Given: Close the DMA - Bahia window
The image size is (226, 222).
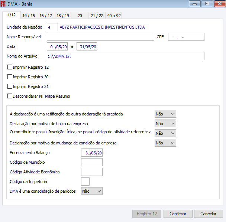Looking at the screenshot, I should click(220, 4).
